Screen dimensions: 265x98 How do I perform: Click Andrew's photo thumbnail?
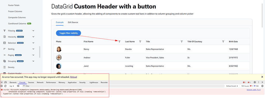59,58
